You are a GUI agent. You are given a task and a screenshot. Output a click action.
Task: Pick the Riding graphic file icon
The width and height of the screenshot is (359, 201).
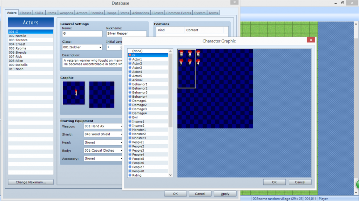click(130, 175)
